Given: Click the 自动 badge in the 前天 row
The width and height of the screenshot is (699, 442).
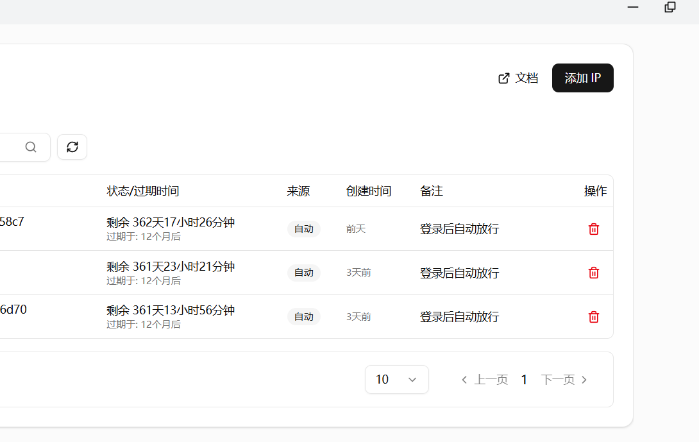Looking at the screenshot, I should click(303, 229).
